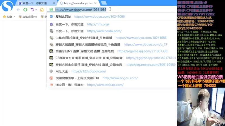Click the 收藏 favorites star icon
225x126 pixels.
click(x=4, y=17)
